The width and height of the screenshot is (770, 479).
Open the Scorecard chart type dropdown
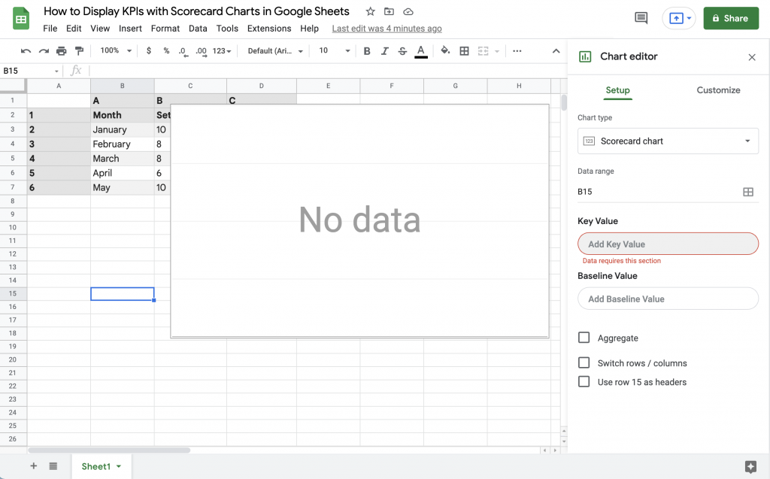coord(668,141)
